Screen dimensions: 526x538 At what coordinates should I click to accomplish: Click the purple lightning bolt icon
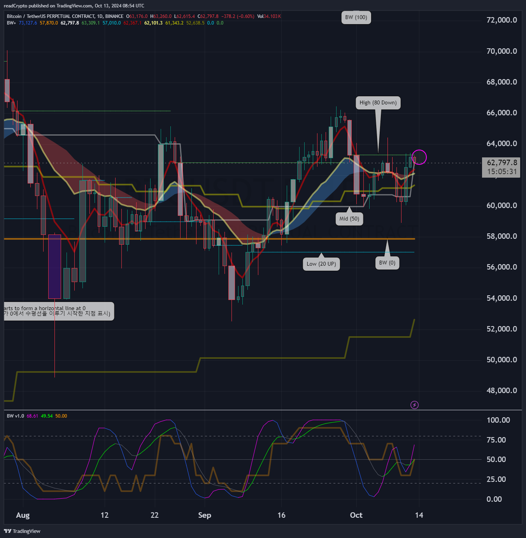414,405
